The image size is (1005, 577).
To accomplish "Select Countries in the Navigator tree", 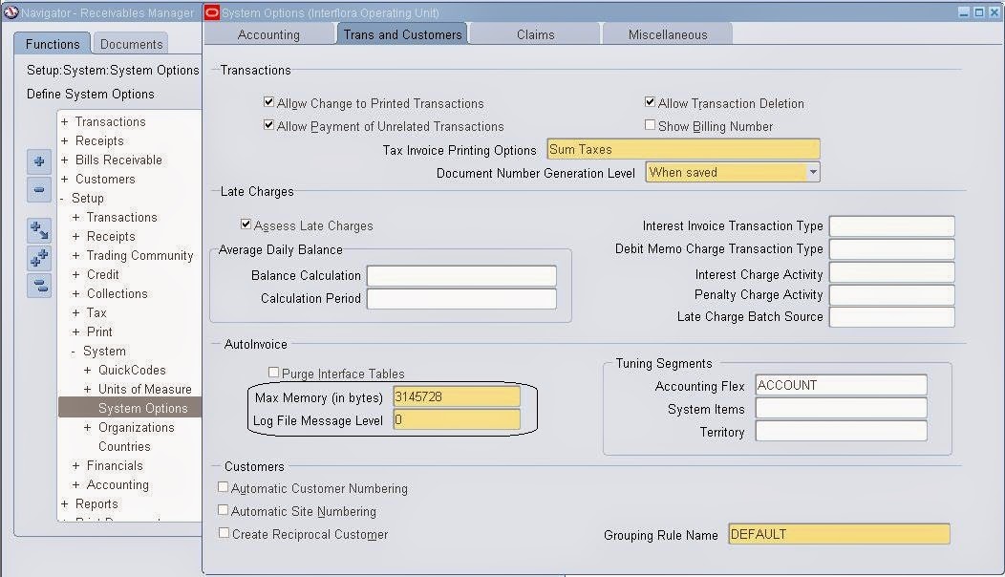I will point(124,447).
